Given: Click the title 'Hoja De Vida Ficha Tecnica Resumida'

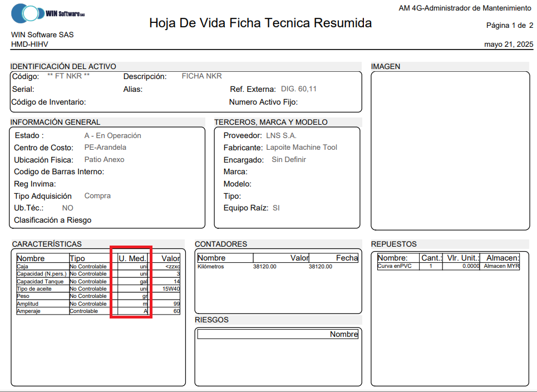Looking at the screenshot, I should (260, 23).
